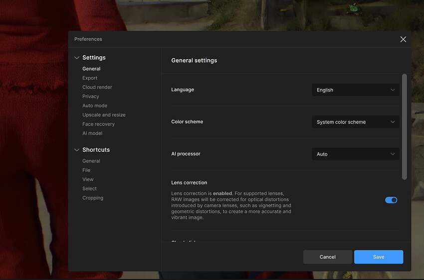The image size is (424, 280).
Task: Close the Preferences dialog with the X icon
Action: (403, 39)
